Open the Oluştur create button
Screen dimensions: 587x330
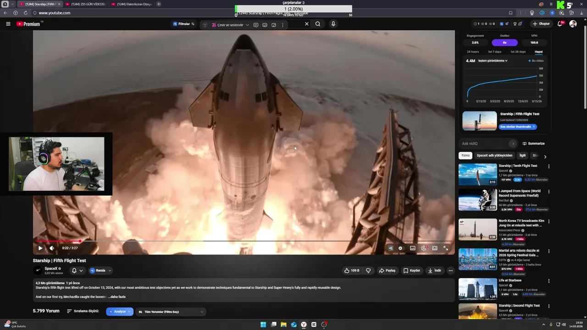click(541, 24)
